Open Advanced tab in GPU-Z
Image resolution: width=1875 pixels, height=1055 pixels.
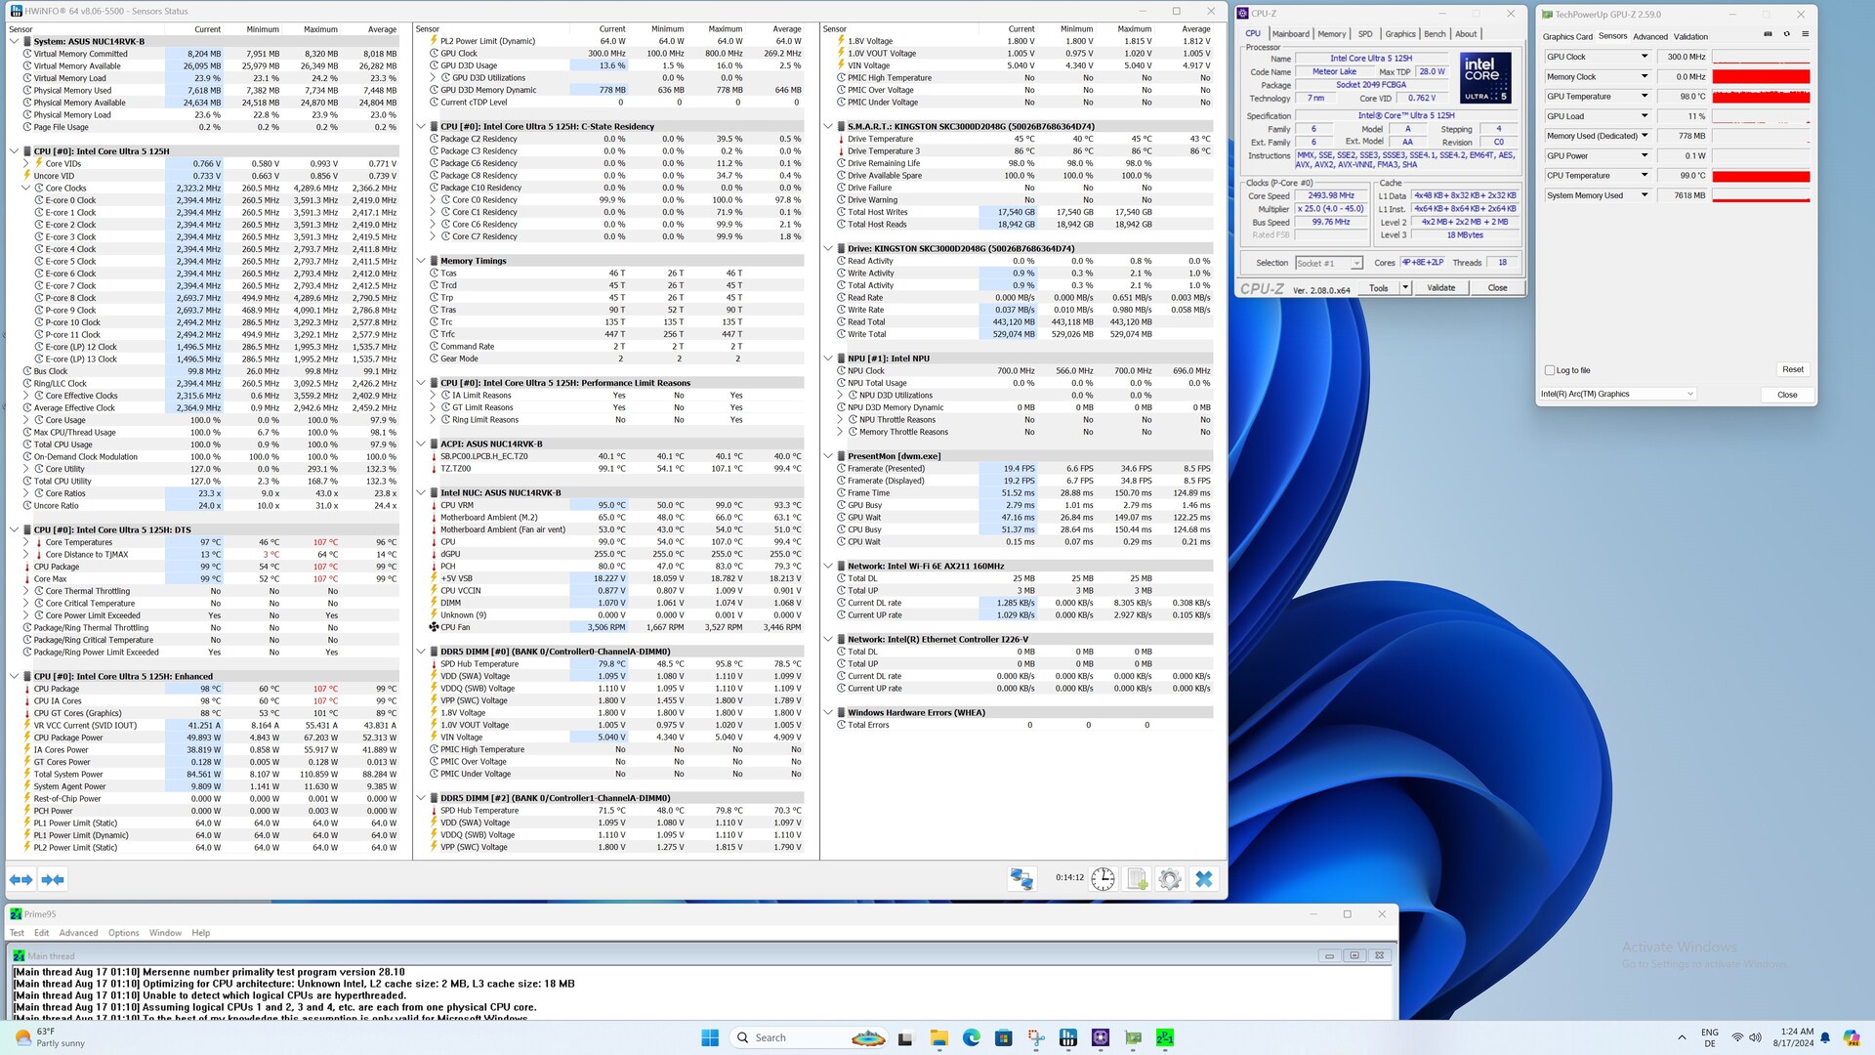1650,36
